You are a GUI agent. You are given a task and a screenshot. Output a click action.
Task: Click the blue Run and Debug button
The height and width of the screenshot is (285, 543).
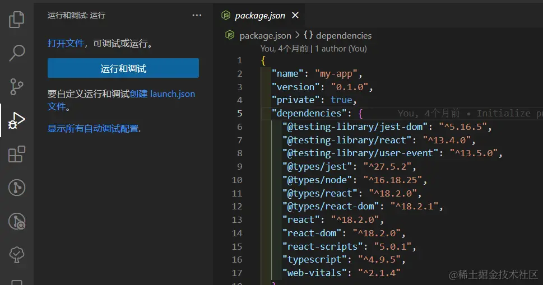click(123, 68)
